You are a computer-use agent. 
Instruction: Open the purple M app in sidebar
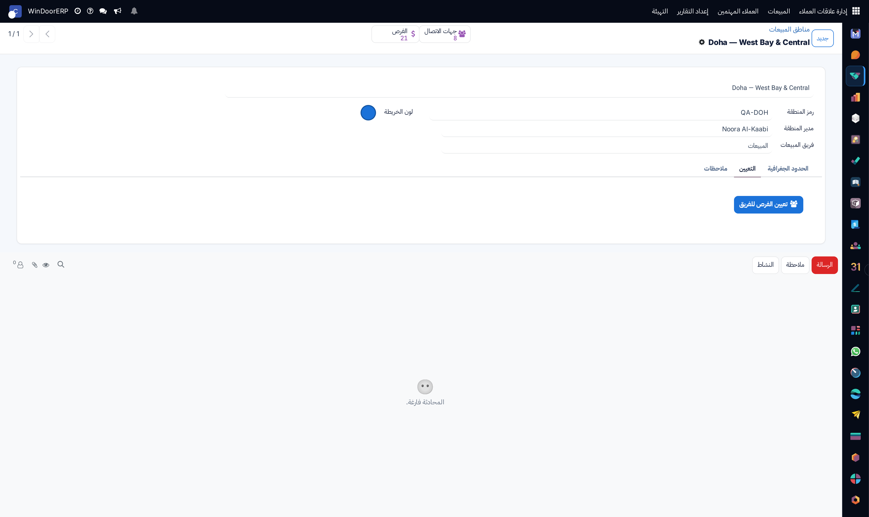855,34
